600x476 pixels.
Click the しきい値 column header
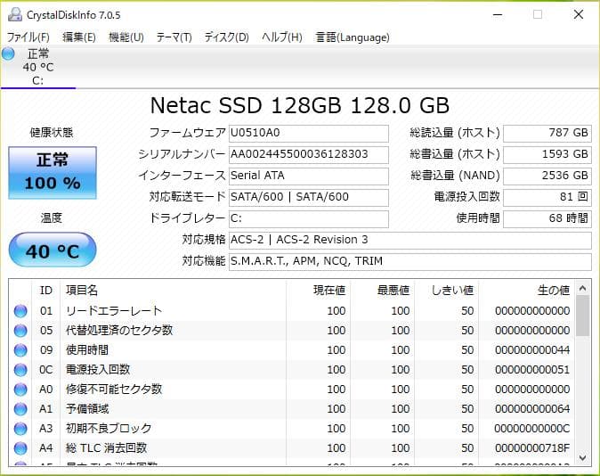(447, 291)
